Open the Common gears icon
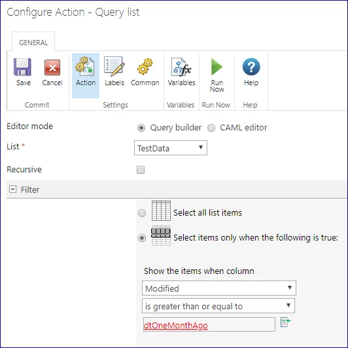The width and height of the screenshot is (348, 348). coord(145,66)
